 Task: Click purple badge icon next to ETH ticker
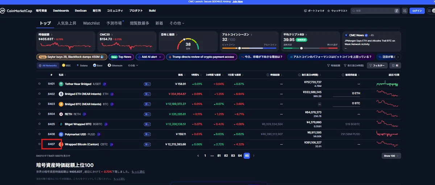(x=112, y=94)
